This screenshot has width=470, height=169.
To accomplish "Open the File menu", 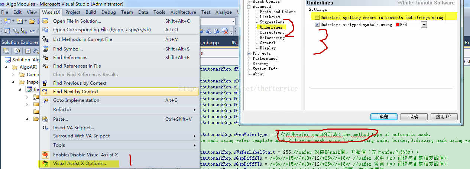I will pos(5,12).
